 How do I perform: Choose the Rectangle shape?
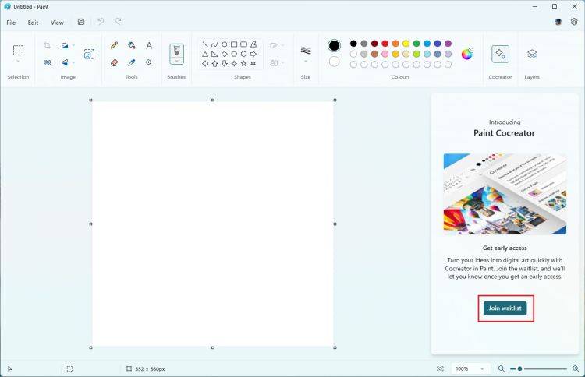pyautogui.click(x=234, y=44)
